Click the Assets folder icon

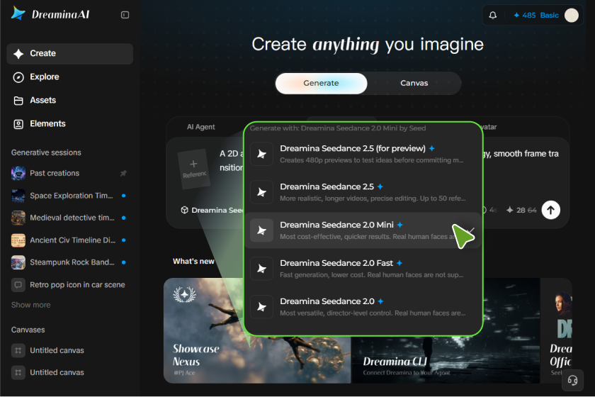(x=18, y=101)
